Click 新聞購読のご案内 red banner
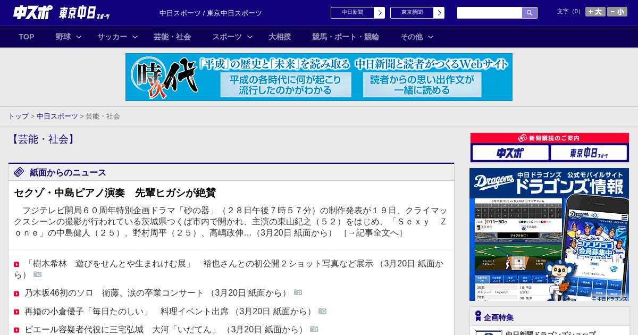 (550, 138)
